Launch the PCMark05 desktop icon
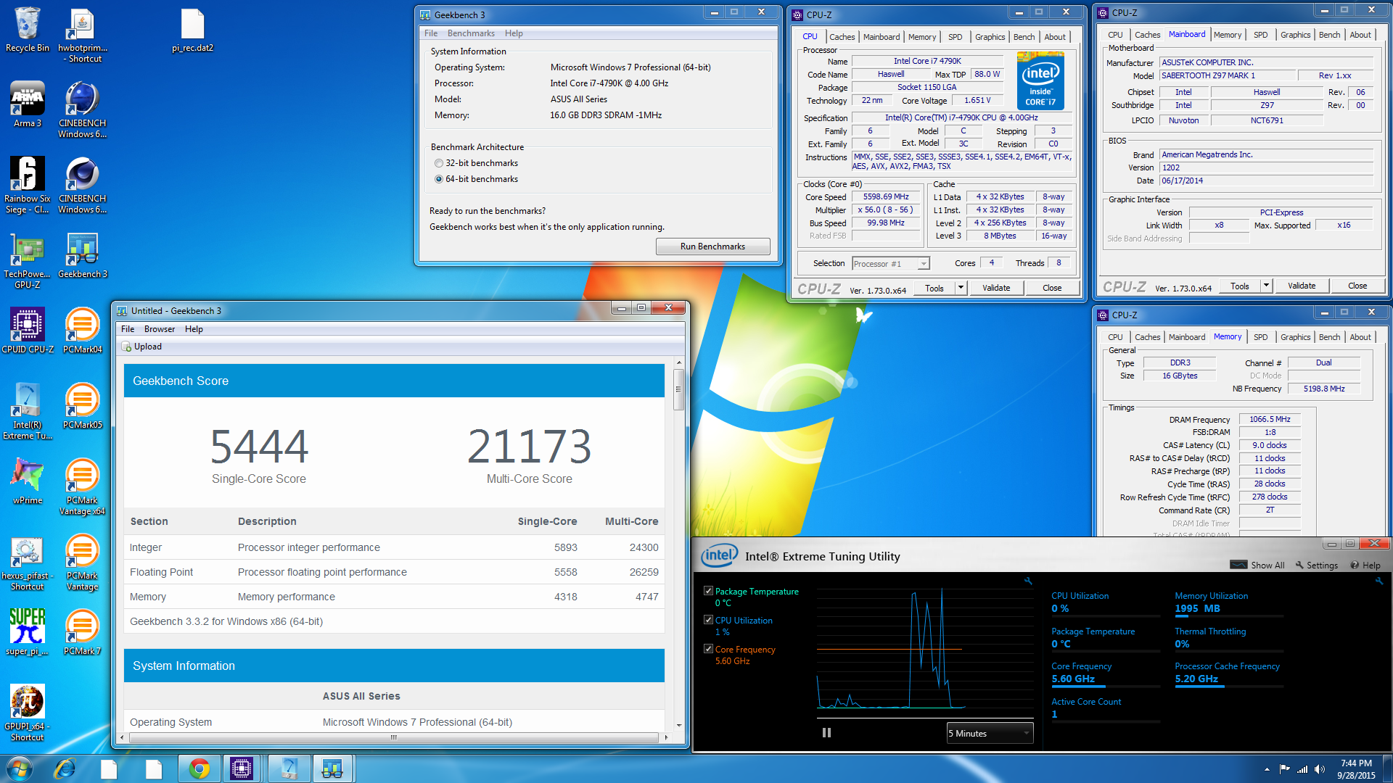The image size is (1393, 783). pyautogui.click(x=82, y=406)
